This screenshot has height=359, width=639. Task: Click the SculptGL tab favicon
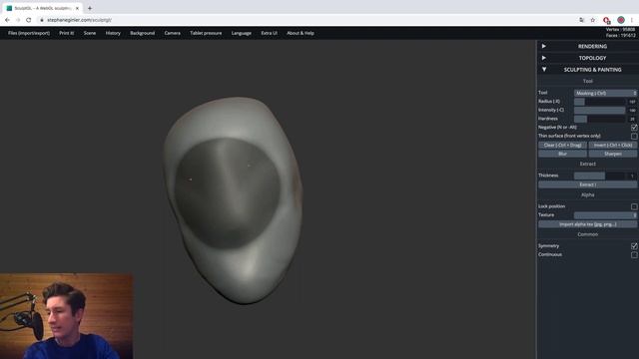pos(9,8)
